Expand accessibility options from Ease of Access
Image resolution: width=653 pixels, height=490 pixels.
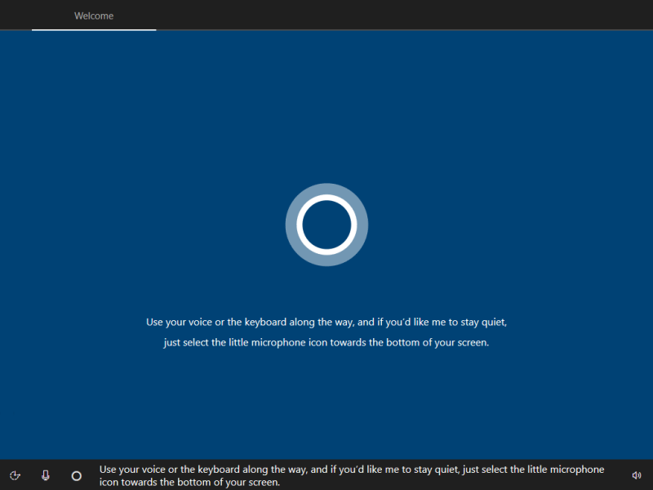pos(15,475)
